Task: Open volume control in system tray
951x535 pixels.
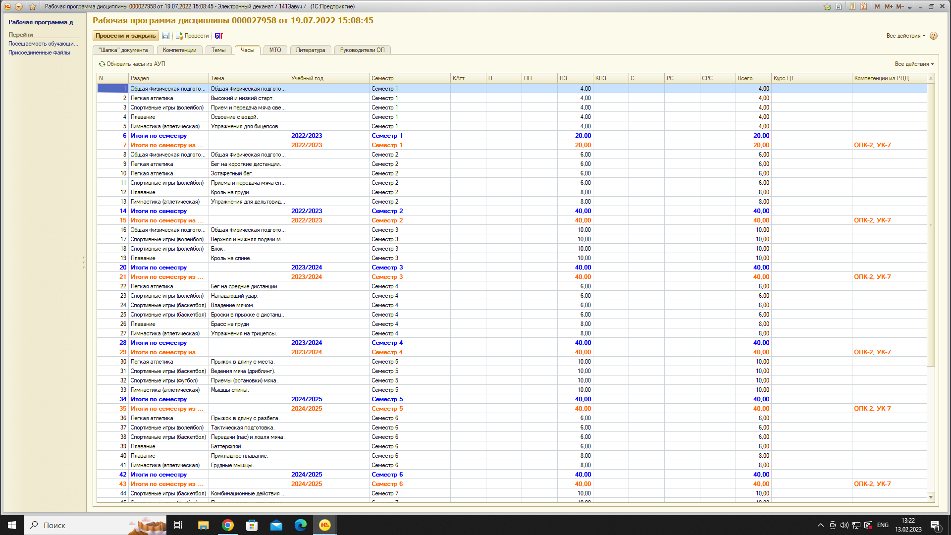Action: pyautogui.click(x=844, y=525)
